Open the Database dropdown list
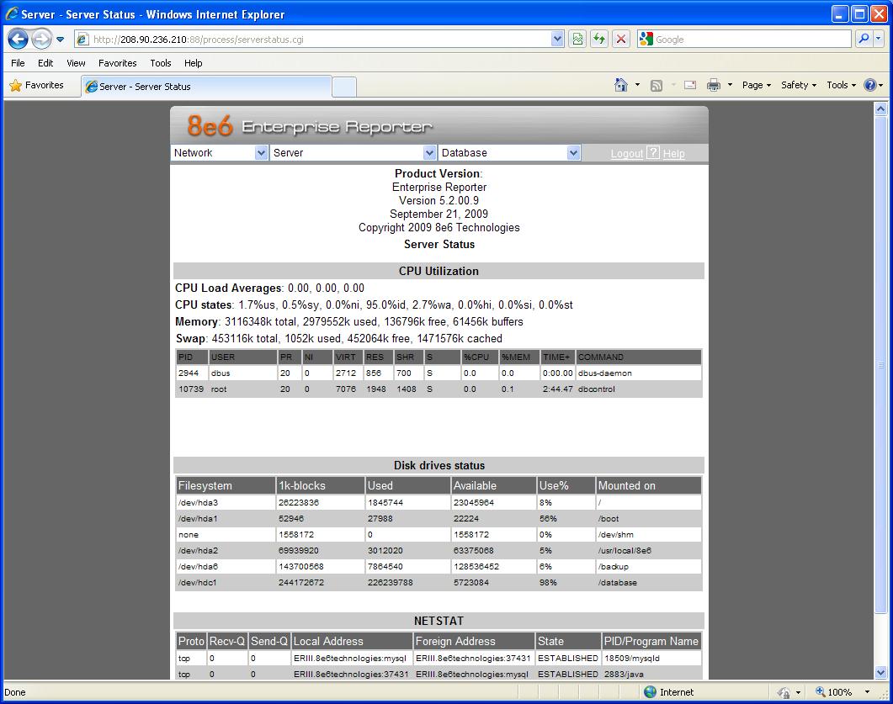Viewport: 893px width, 704px height. pyautogui.click(x=573, y=153)
